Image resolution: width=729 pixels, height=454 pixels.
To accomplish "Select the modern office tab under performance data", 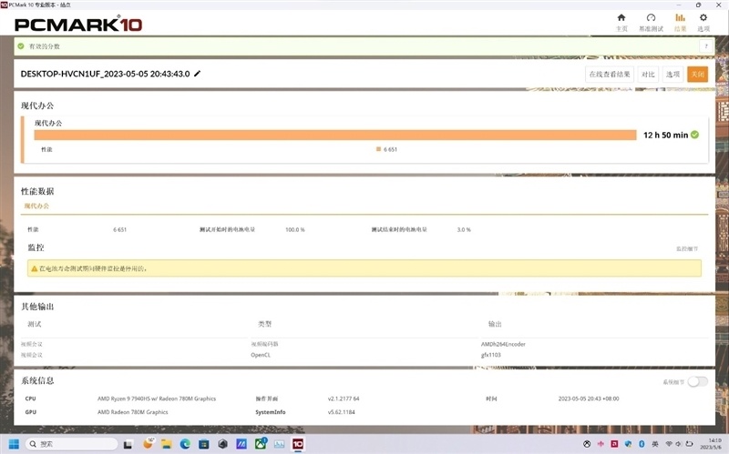I will pyautogui.click(x=36, y=206).
